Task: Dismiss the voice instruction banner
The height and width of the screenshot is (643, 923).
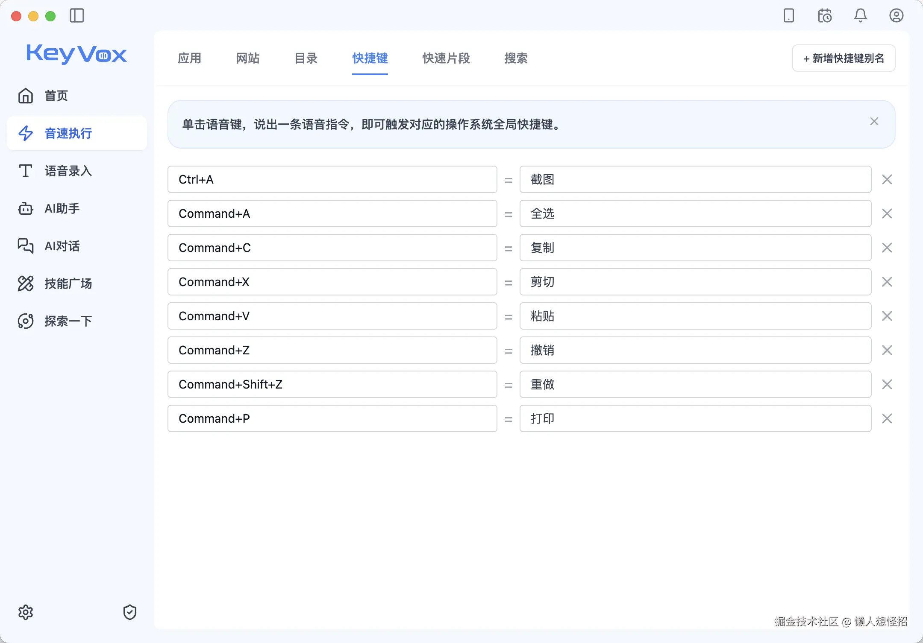Action: pos(874,121)
